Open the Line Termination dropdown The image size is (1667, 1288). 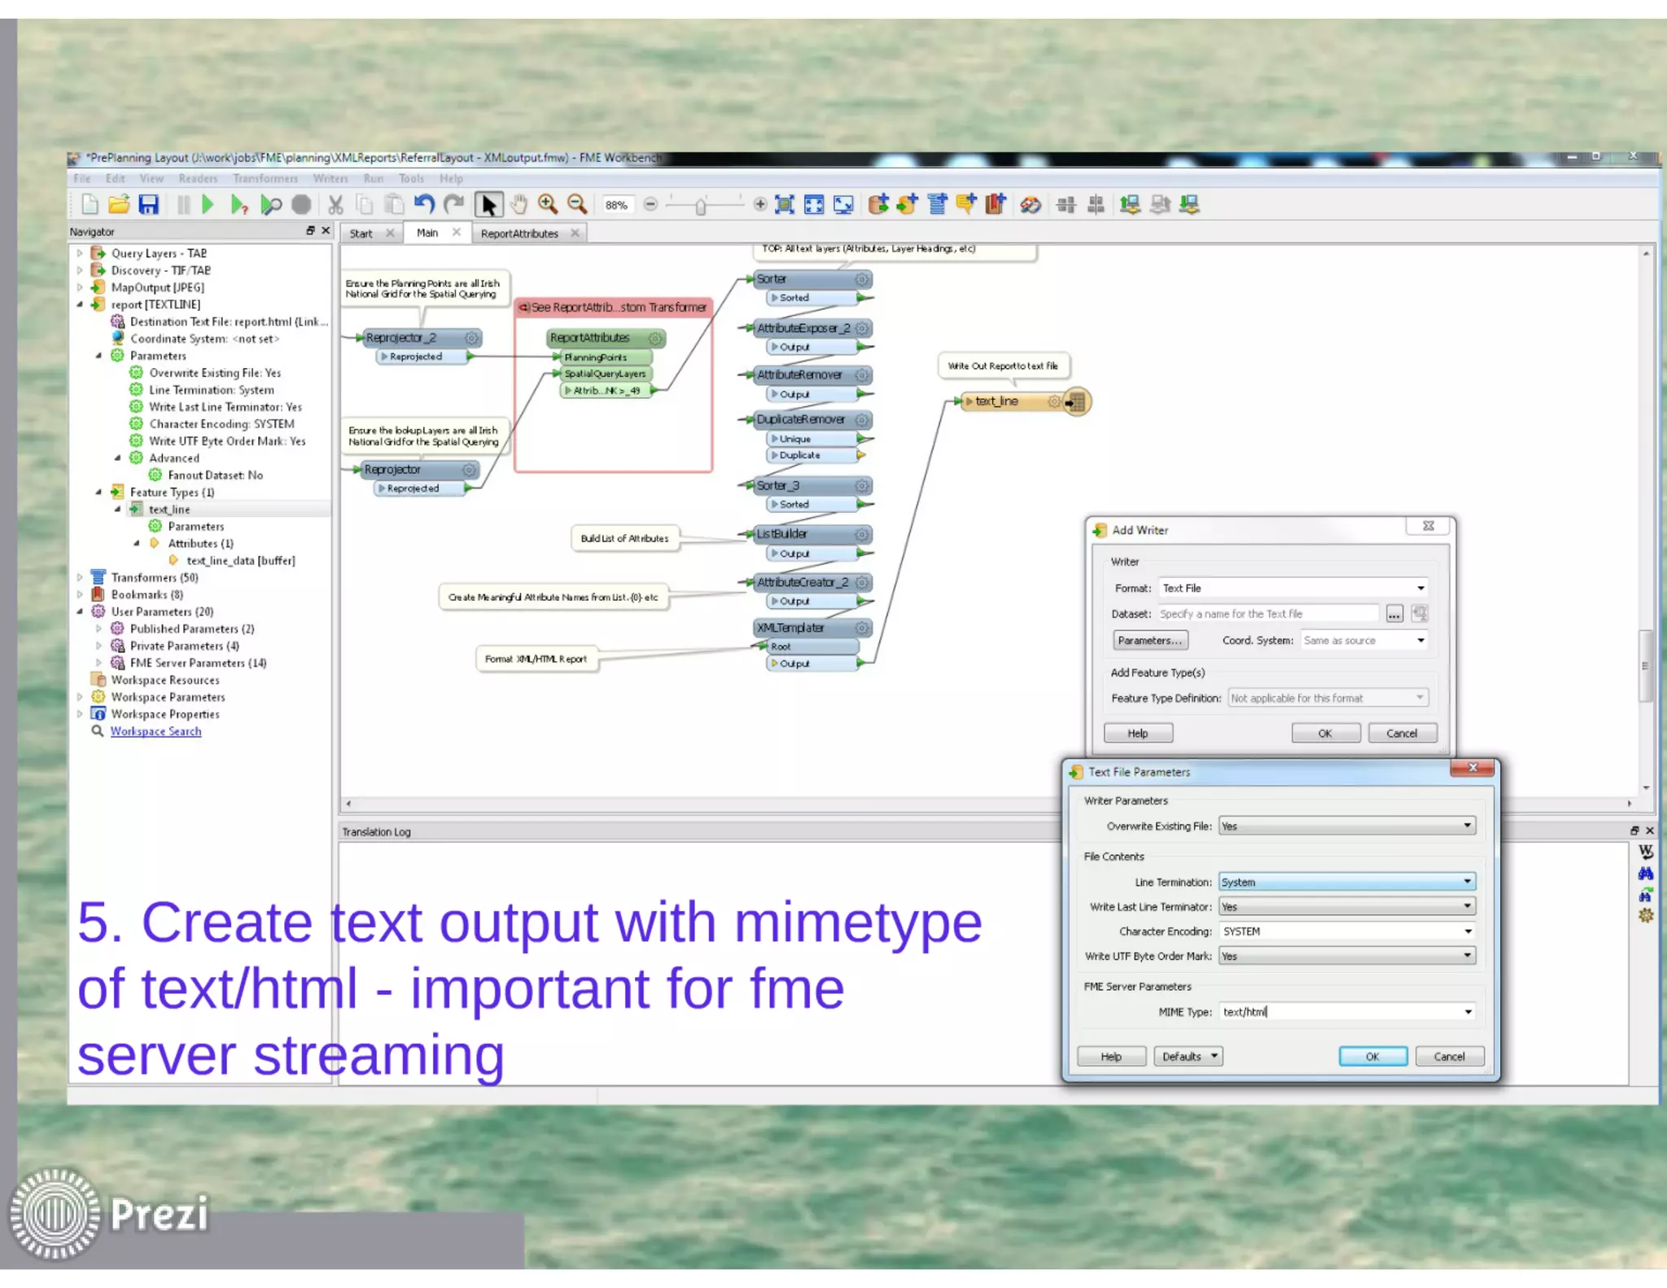1467,882
